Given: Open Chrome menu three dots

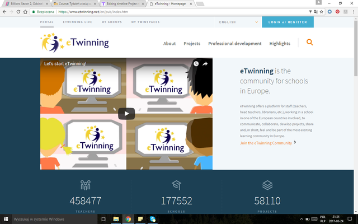Looking at the screenshot, I should [354, 12].
